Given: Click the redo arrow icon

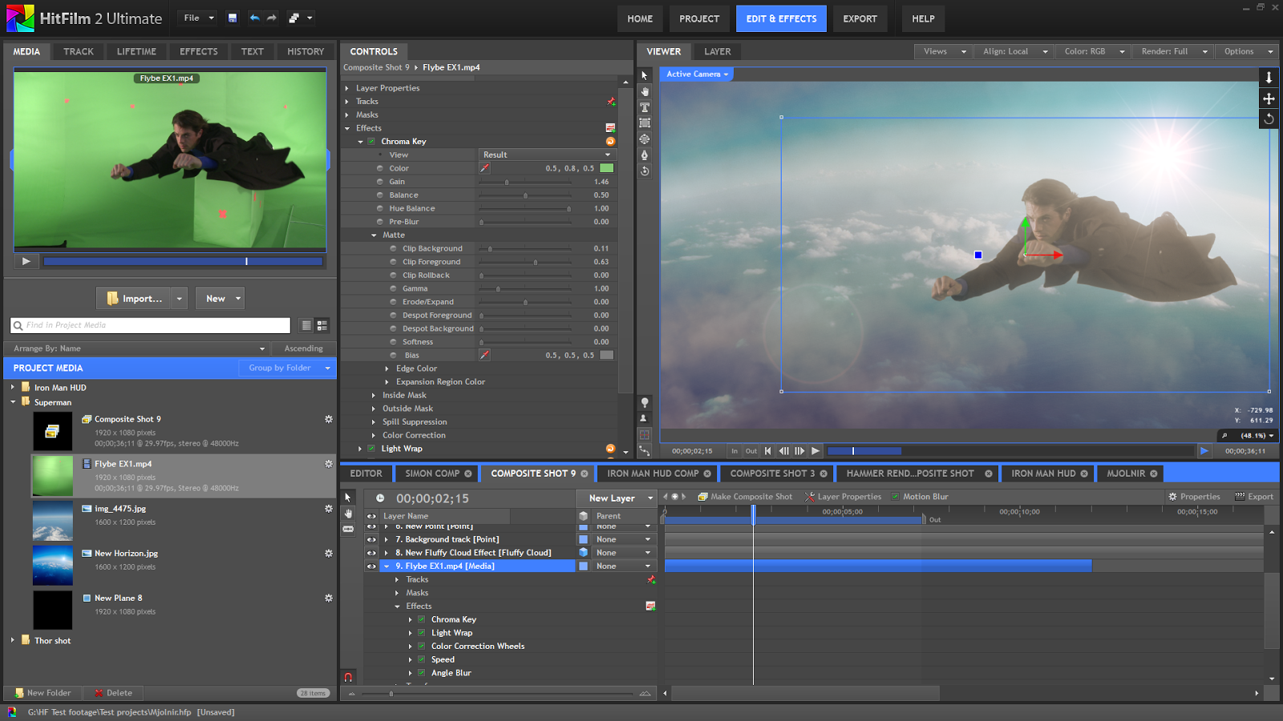Looking at the screenshot, I should [x=272, y=18].
